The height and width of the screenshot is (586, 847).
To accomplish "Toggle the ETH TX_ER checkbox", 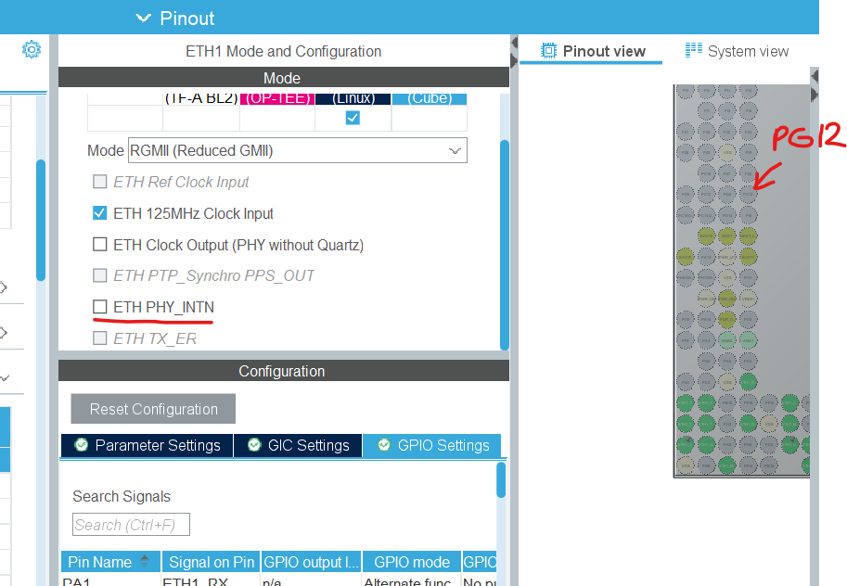I will point(100,338).
